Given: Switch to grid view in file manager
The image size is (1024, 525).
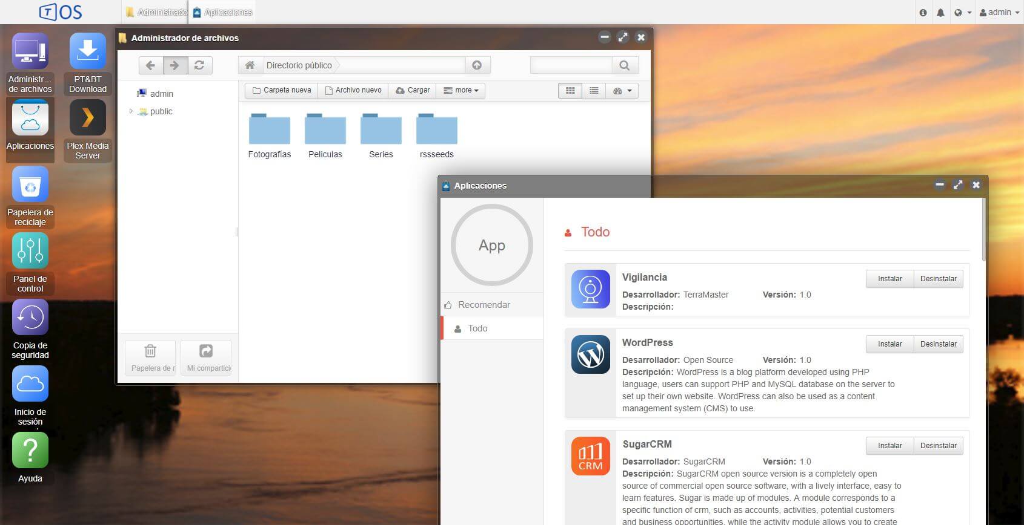Looking at the screenshot, I should 570,91.
